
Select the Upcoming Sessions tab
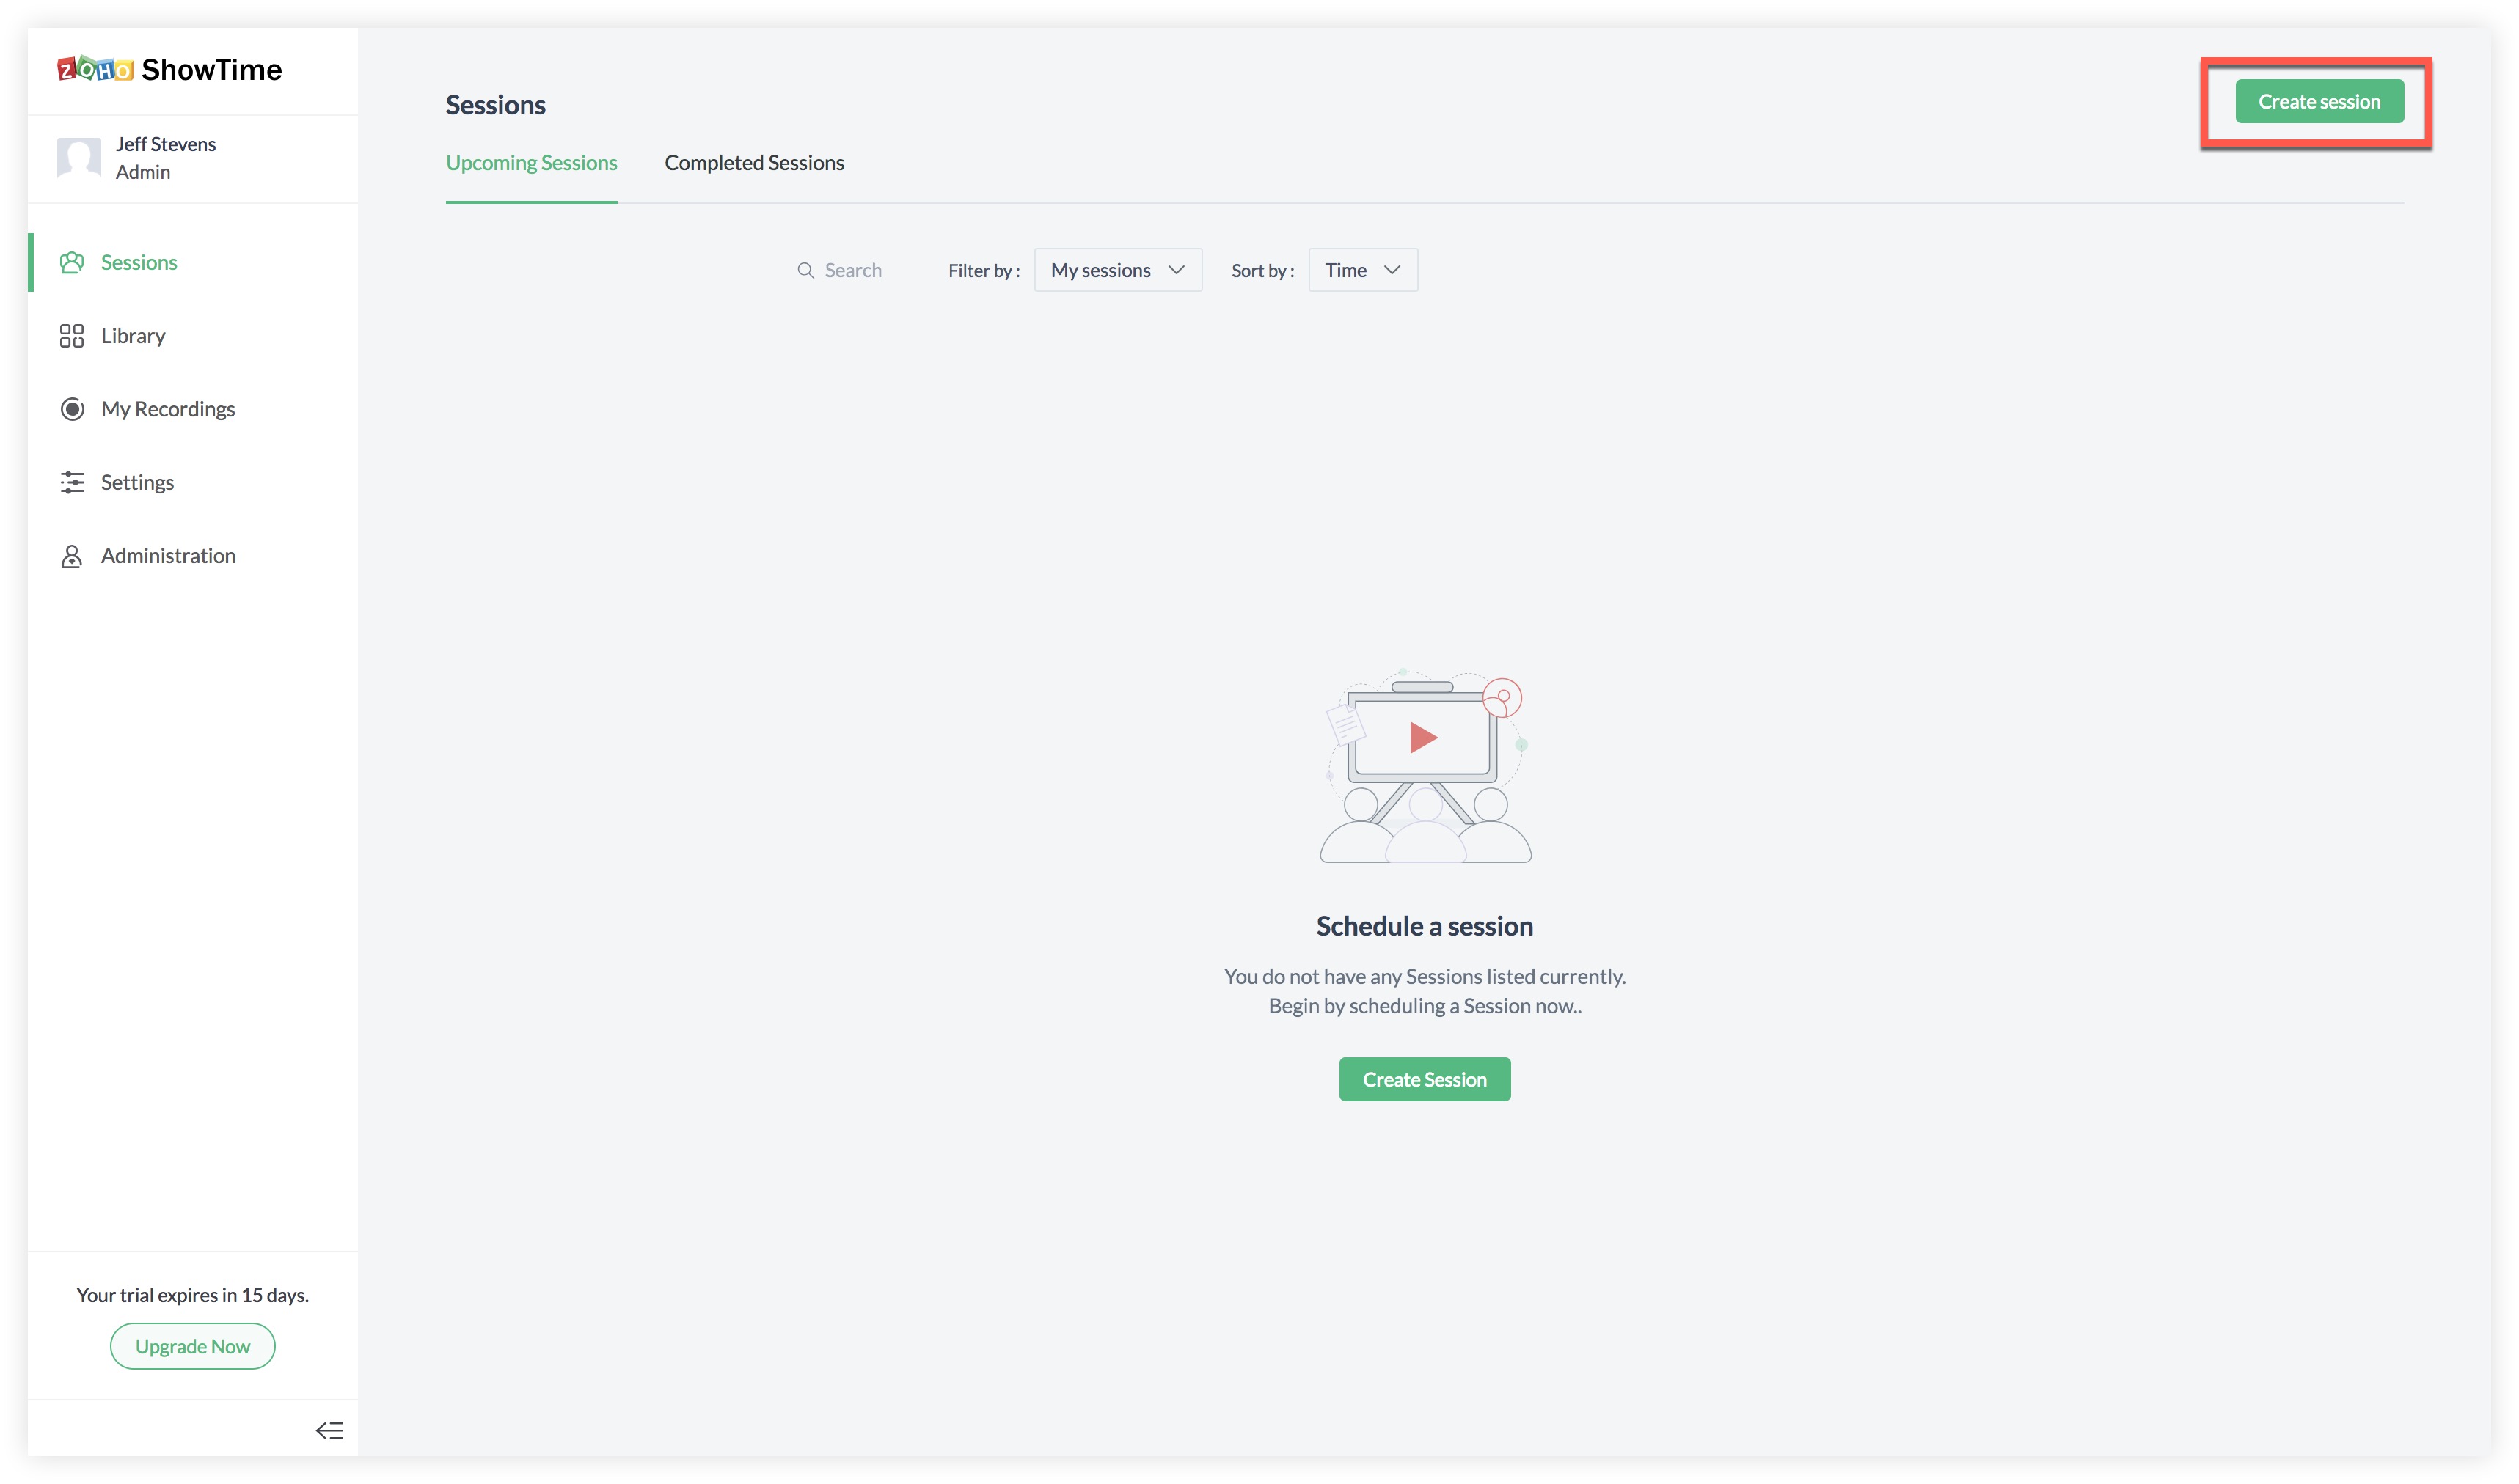tap(531, 163)
